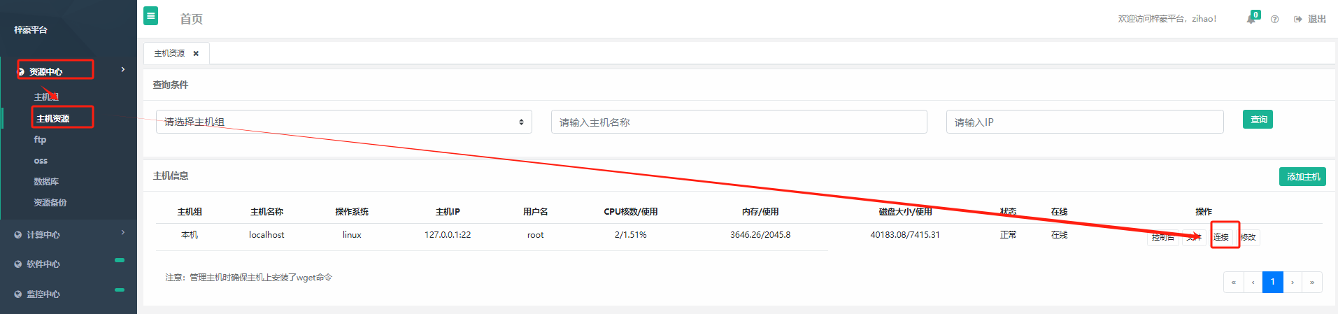Jump to the last page with » arrow
The image size is (1338, 314).
coord(1312,283)
